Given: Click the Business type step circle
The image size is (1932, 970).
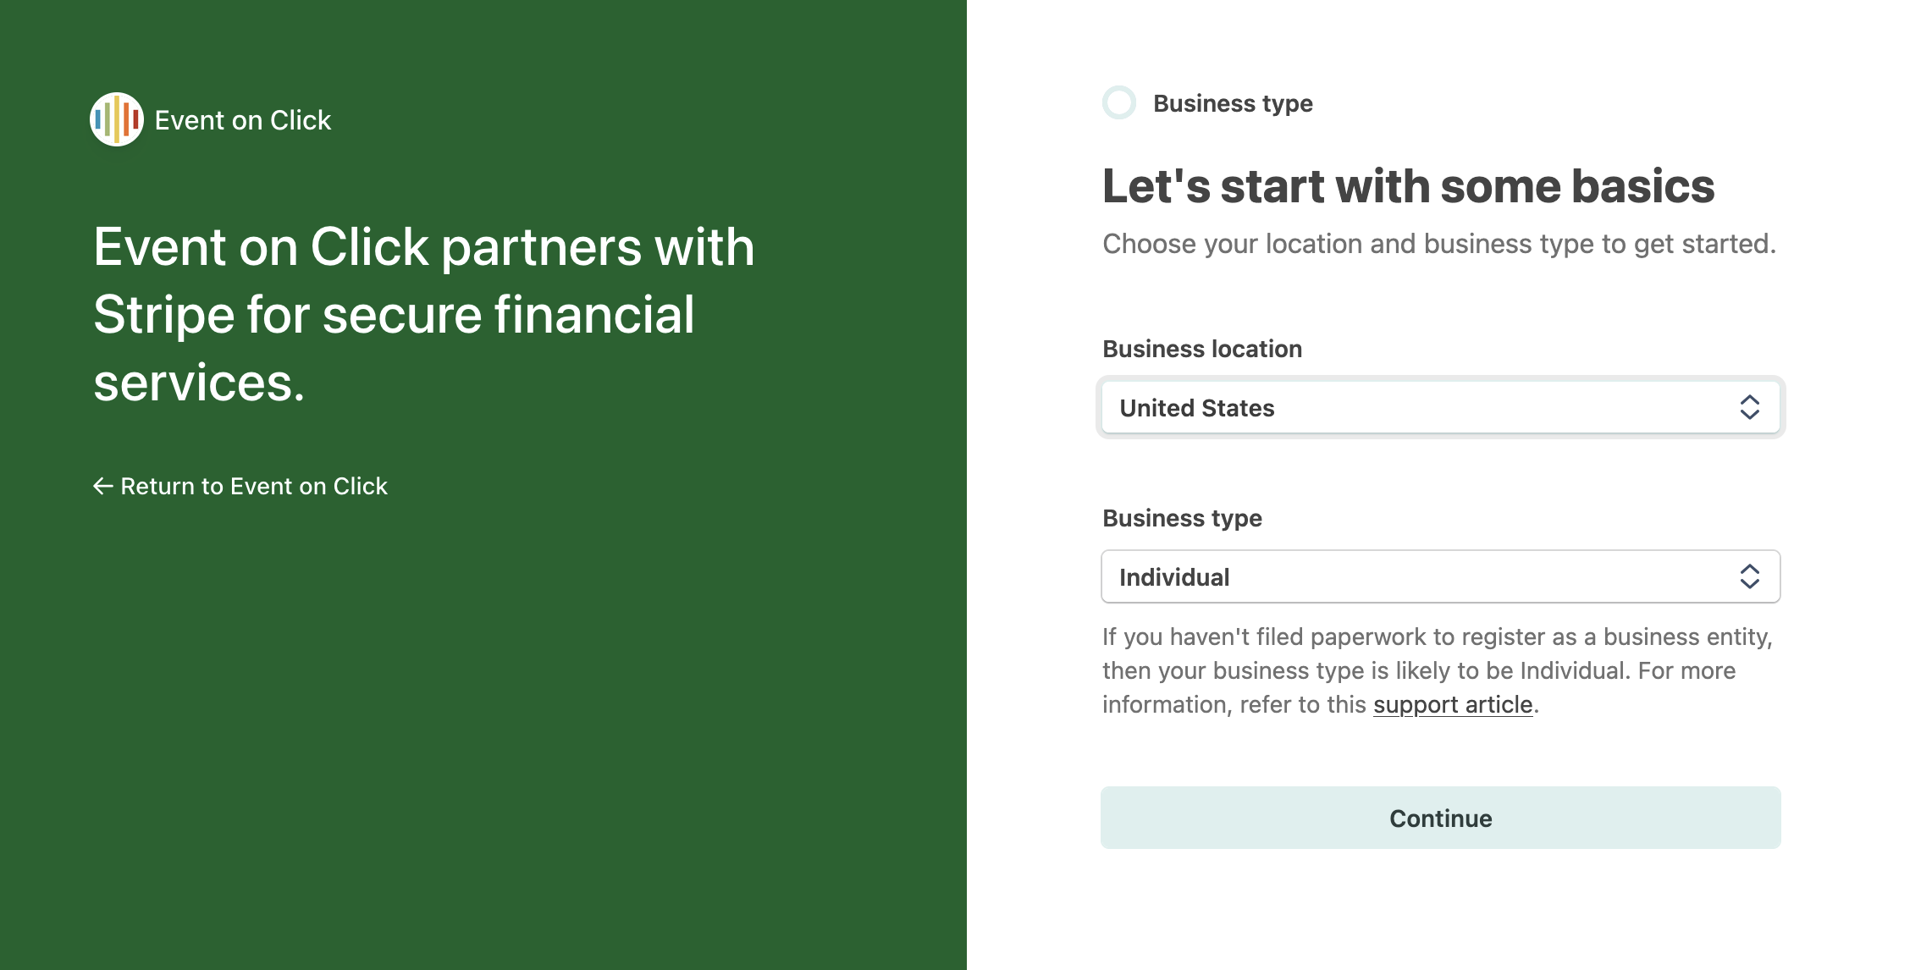Looking at the screenshot, I should [1119, 102].
